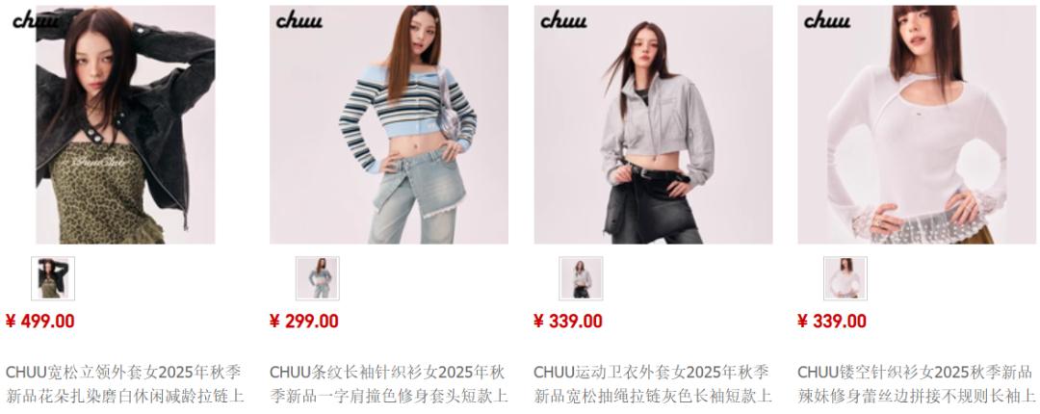This screenshot has width=1040, height=414.
Task: Select the small swatch thumbnail under the striped knit
Action: (x=317, y=278)
